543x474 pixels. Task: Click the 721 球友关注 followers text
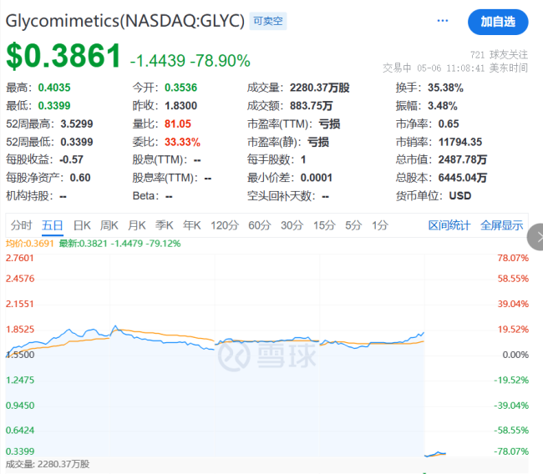(499, 54)
